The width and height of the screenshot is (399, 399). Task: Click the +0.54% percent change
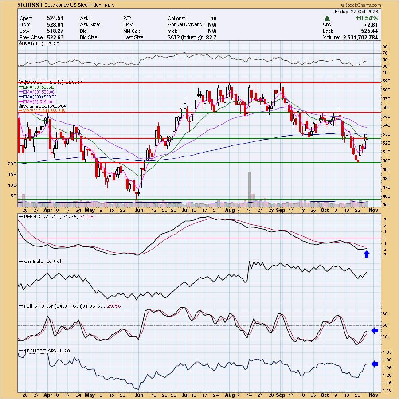pos(367,18)
